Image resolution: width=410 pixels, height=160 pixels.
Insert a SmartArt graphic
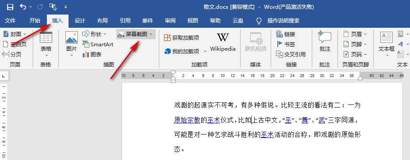98,45
